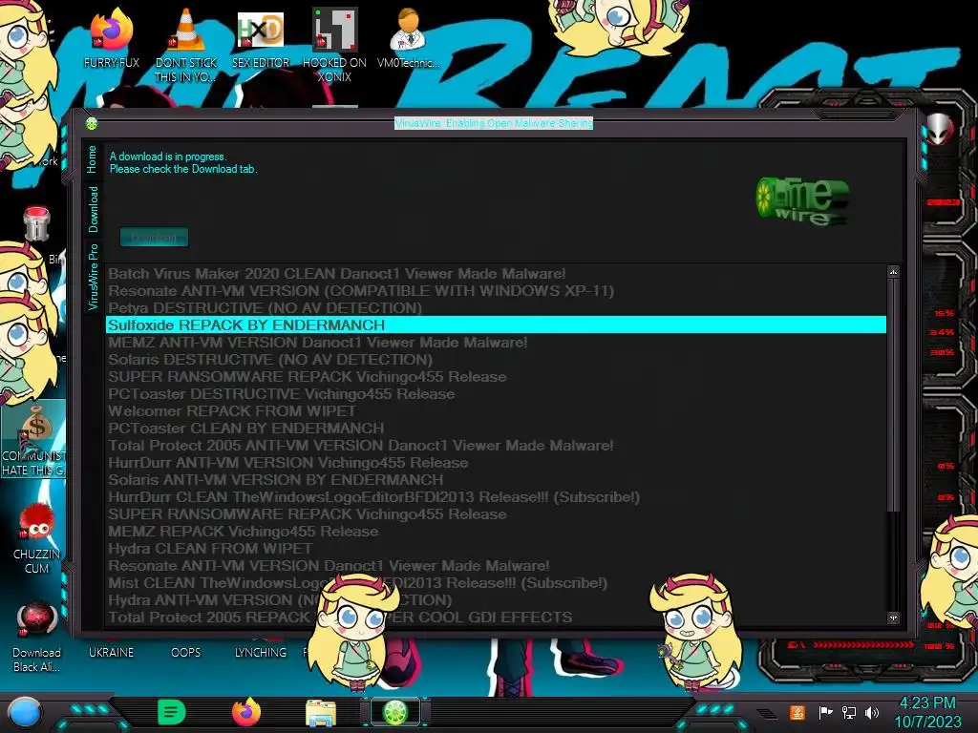Select Solaris DESTRUCTIVE (NO AV DETECTION) row

click(496, 360)
